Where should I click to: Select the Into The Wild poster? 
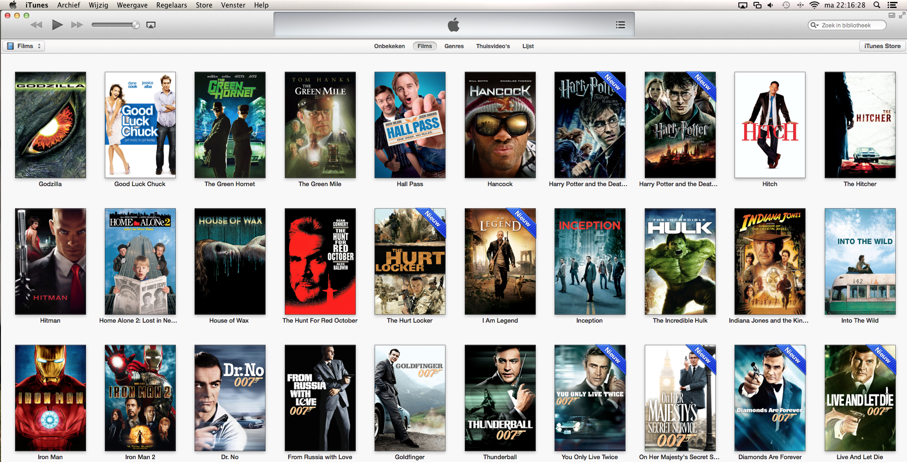(860, 261)
